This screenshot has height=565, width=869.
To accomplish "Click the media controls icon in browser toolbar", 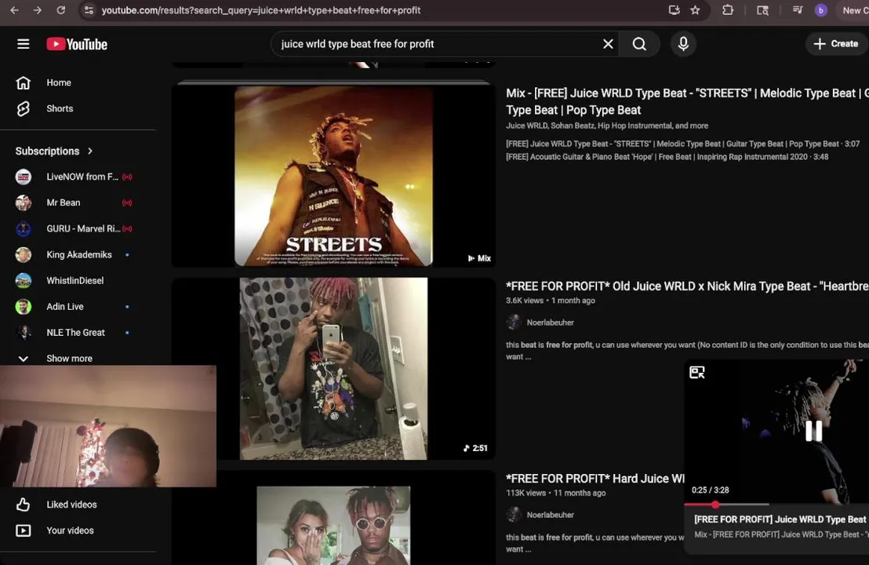I will pyautogui.click(x=798, y=10).
